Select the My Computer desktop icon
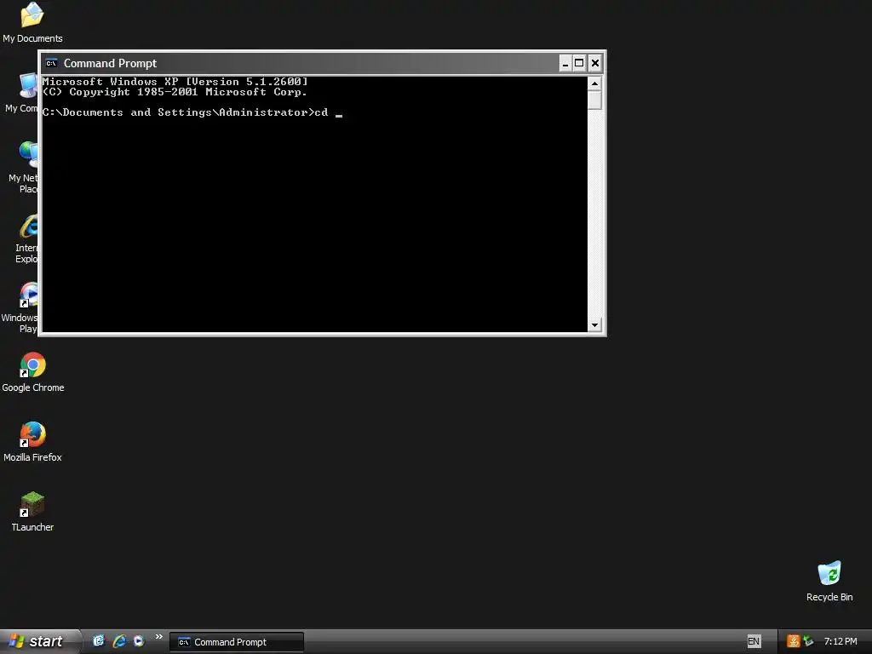Image resolution: width=872 pixels, height=654 pixels. [x=21, y=92]
